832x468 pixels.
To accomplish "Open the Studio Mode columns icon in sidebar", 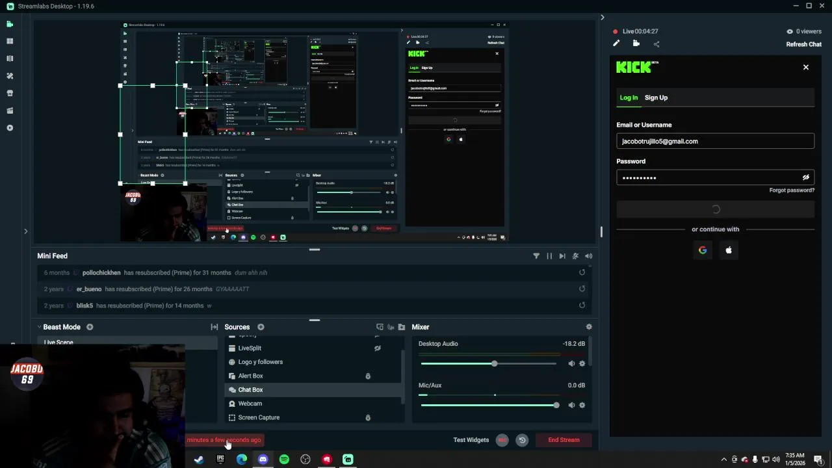I will 10,58.
